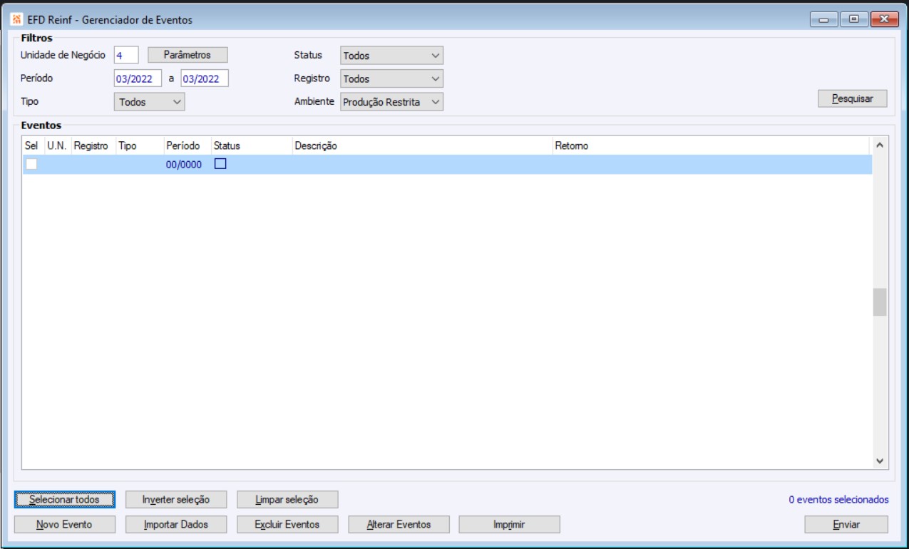Click the vertical scrollbar thumb in Eventos

click(x=880, y=302)
